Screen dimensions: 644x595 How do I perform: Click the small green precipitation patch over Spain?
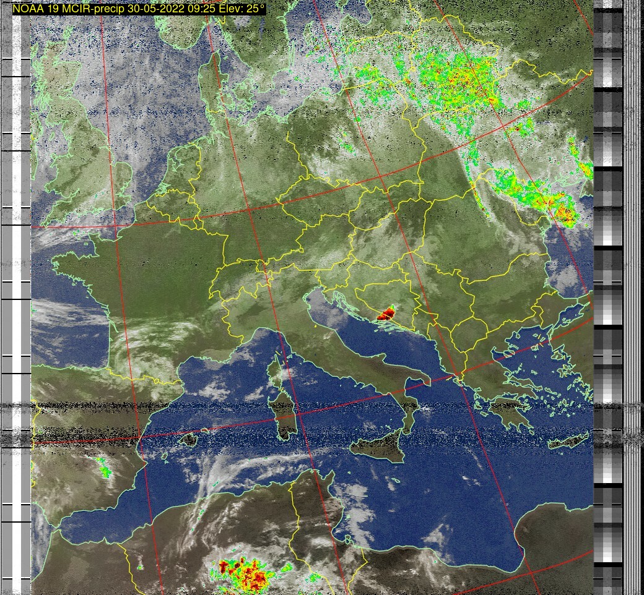pos(104,468)
